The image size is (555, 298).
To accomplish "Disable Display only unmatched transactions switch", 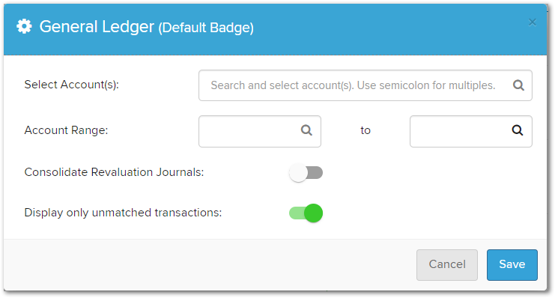I will pyautogui.click(x=306, y=213).
